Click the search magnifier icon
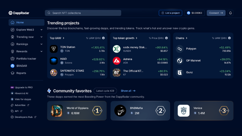The image size is (242, 136). click(x=49, y=13)
